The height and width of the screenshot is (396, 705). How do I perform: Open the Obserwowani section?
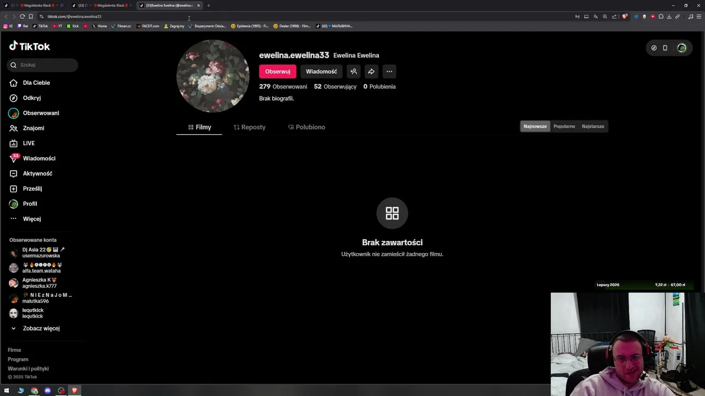34,113
